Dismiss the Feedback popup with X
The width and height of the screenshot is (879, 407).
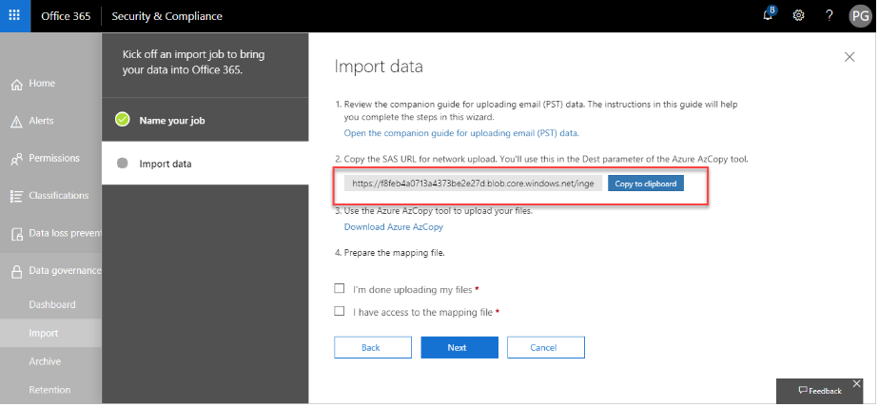pyautogui.click(x=856, y=384)
